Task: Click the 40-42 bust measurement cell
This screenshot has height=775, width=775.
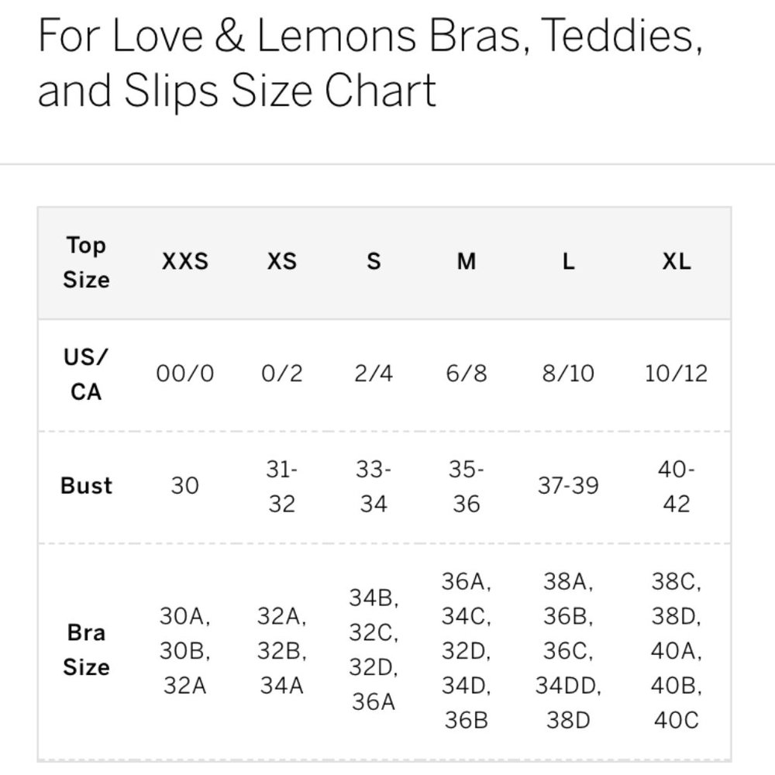Action: [x=676, y=486]
